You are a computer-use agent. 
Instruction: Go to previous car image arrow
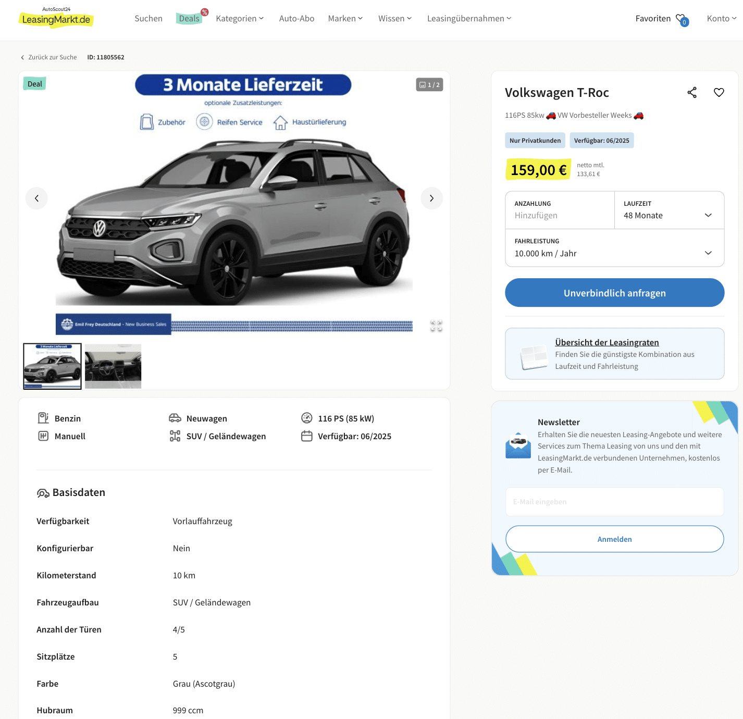(36, 199)
